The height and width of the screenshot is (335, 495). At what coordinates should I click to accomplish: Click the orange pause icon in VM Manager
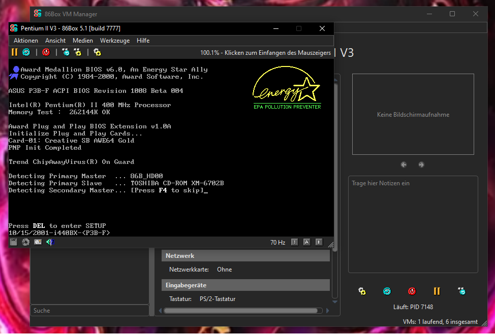point(437,291)
